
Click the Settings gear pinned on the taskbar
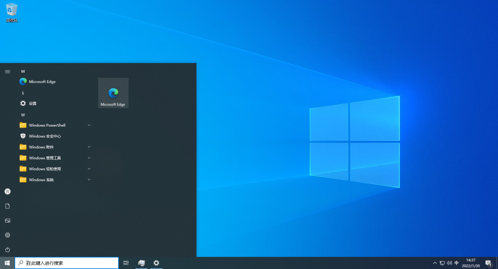(x=156, y=263)
